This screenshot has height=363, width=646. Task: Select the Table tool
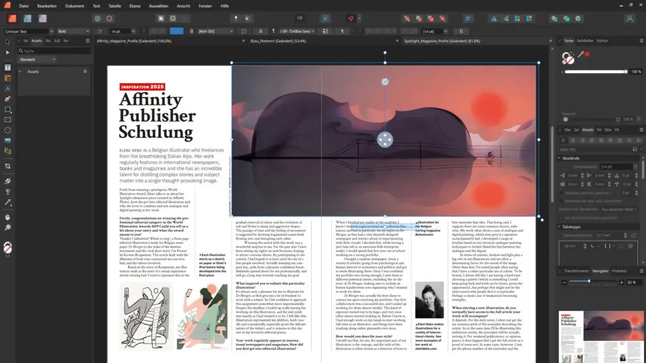(x=8, y=78)
